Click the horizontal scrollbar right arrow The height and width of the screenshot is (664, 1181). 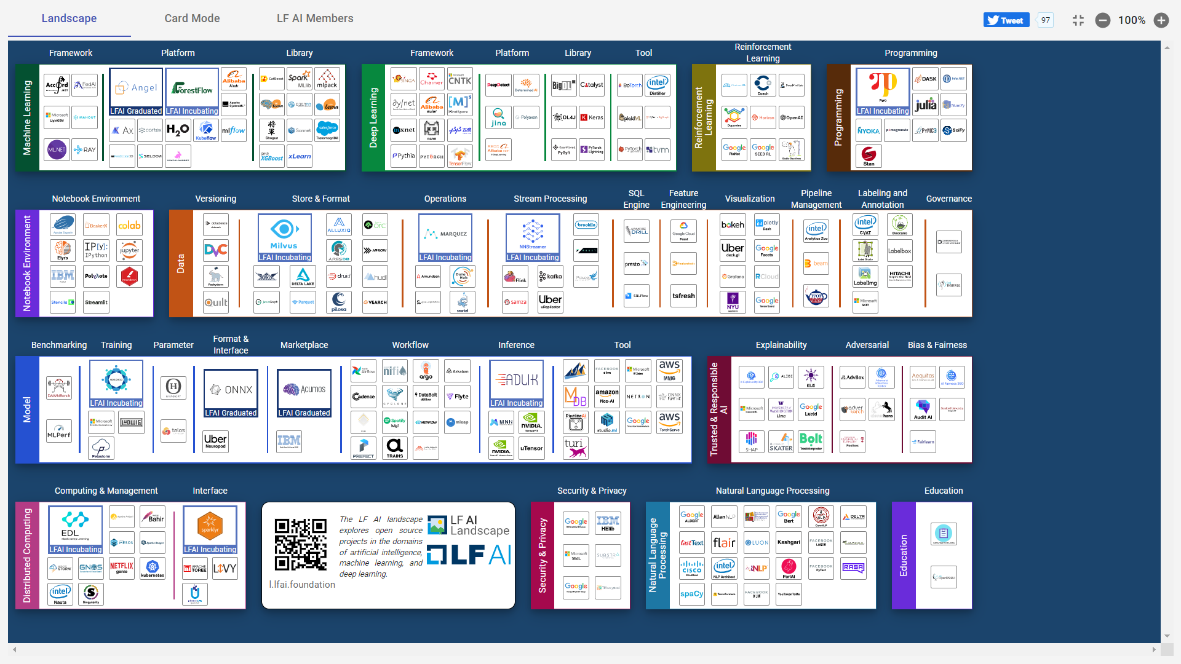pyautogui.click(x=1154, y=649)
